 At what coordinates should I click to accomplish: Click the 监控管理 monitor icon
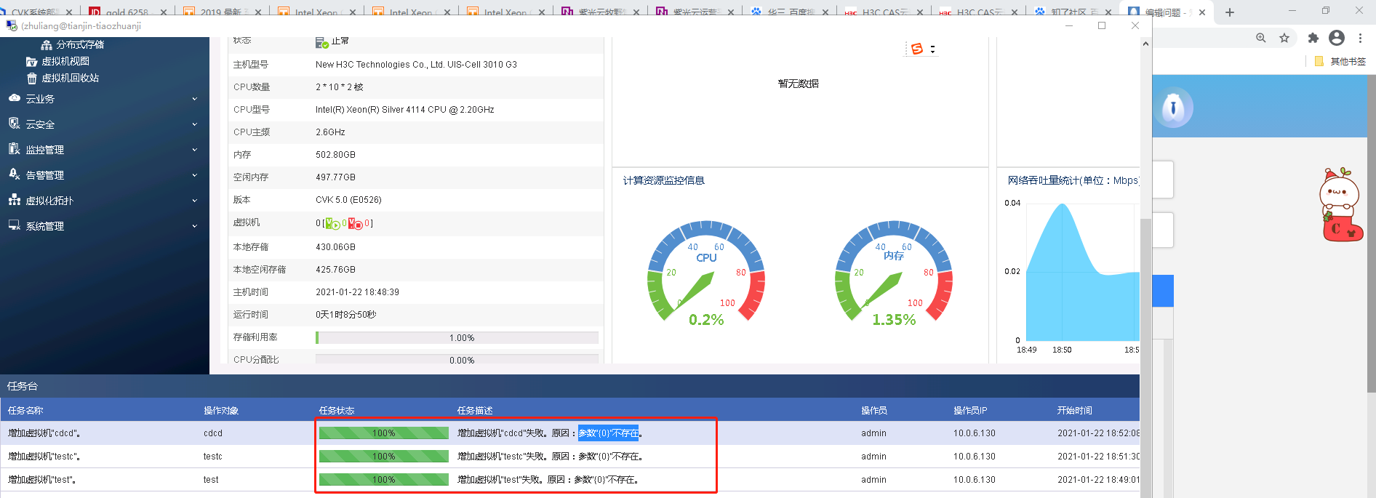[15, 149]
